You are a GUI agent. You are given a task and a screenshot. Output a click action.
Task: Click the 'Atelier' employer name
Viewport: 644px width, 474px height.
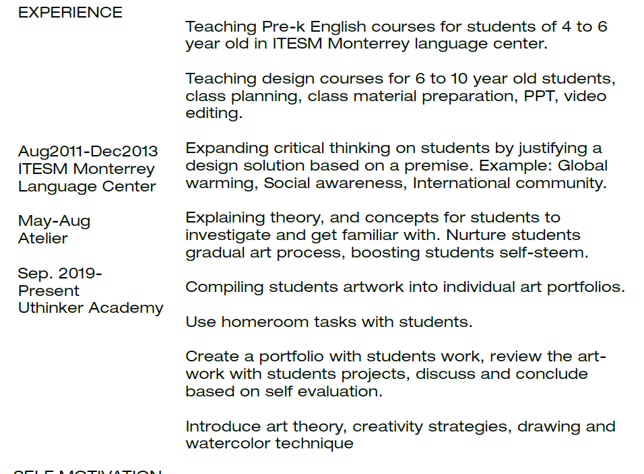click(43, 238)
